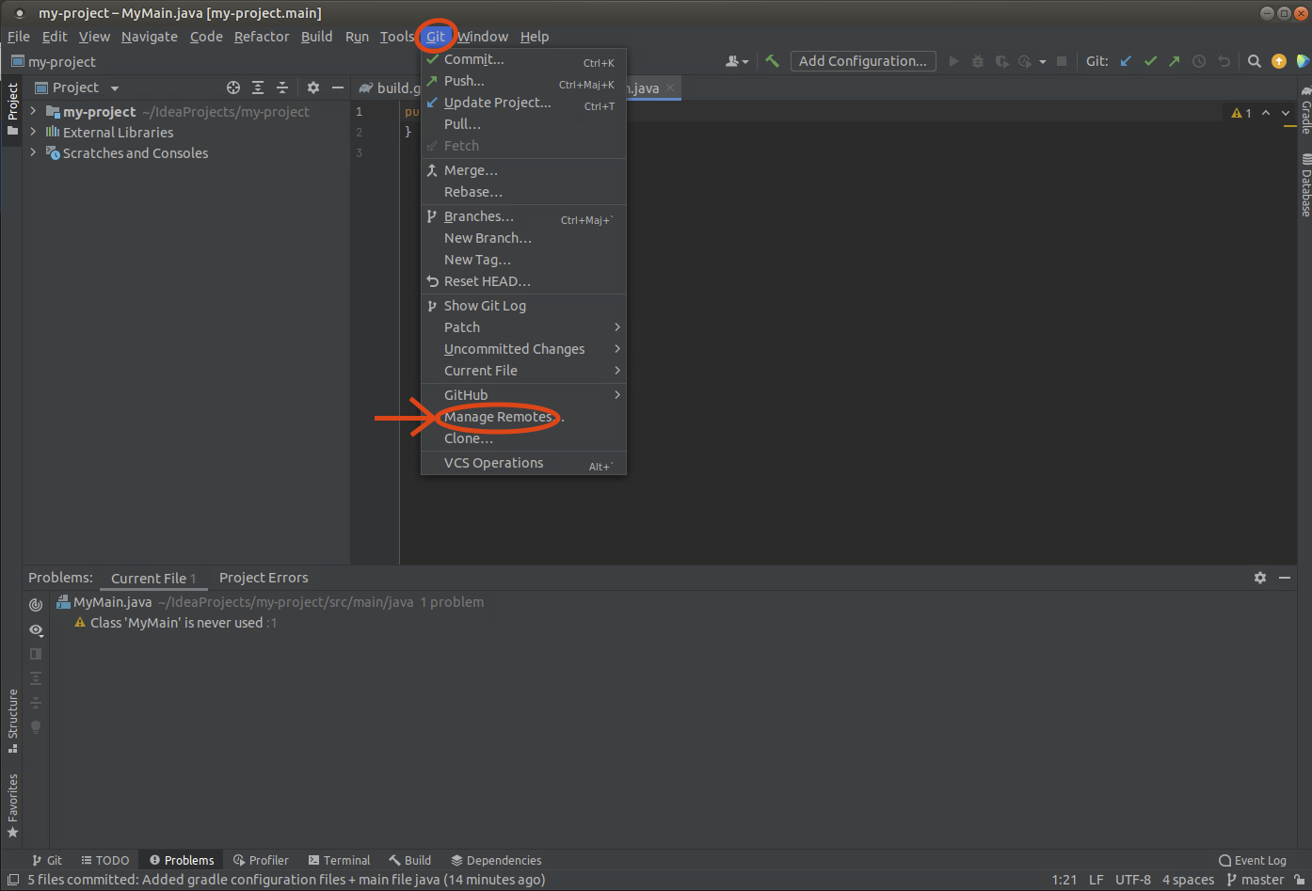Open the master branch widget in status bar
The width and height of the screenshot is (1312, 891).
click(1256, 880)
